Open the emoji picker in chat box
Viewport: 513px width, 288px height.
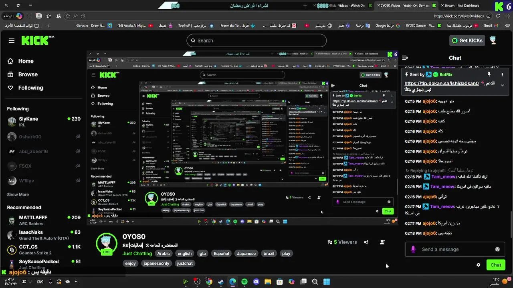pos(497,249)
